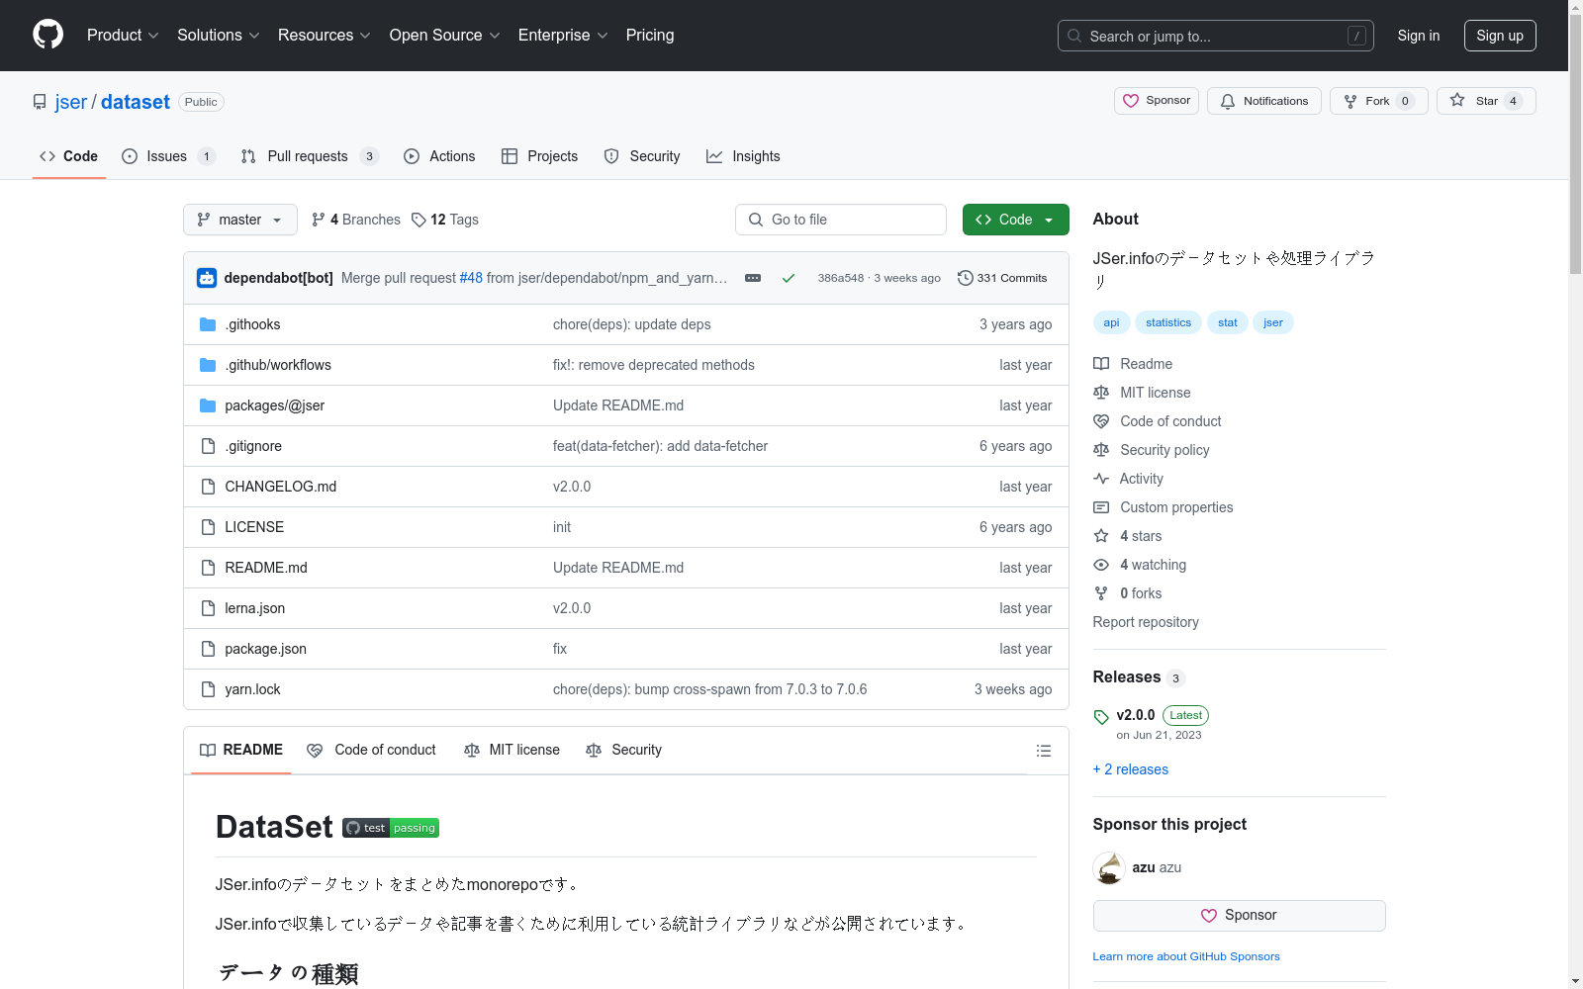This screenshot has width=1583, height=989.
Task: Select the Security tab beside MIT license
Action: (624, 751)
